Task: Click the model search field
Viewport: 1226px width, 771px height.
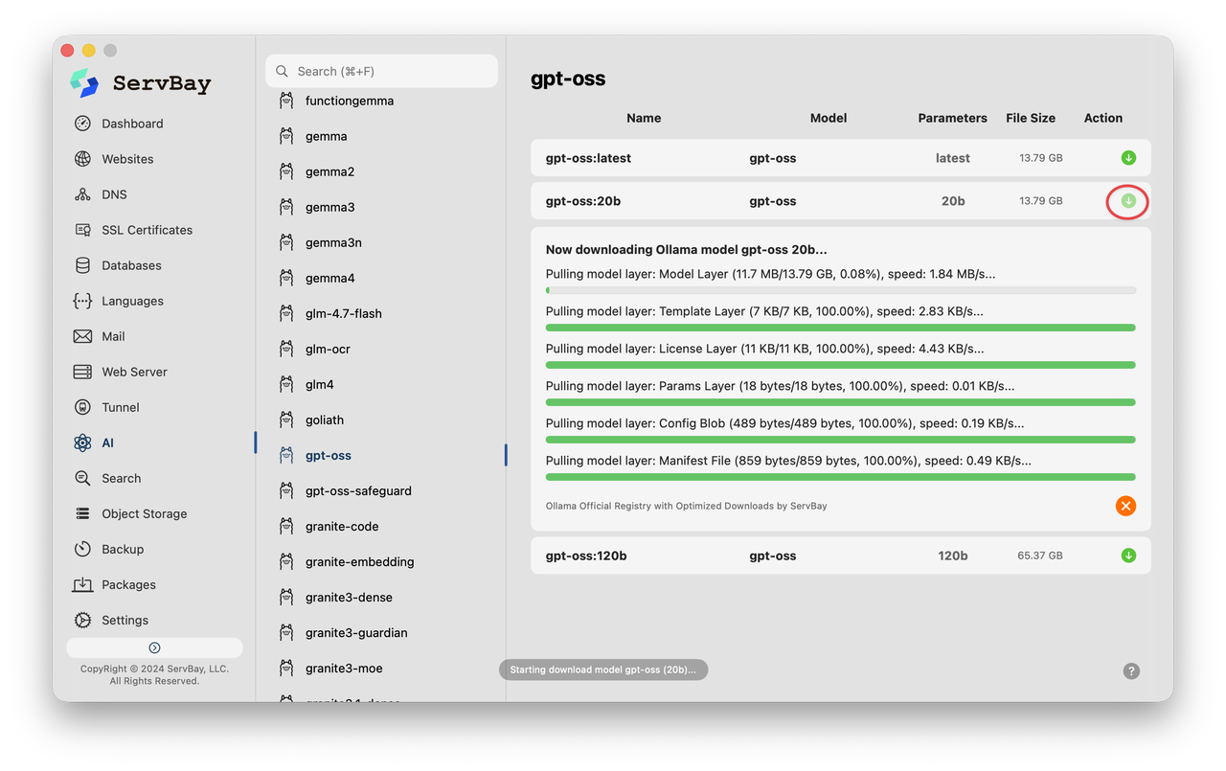Action: coord(381,71)
